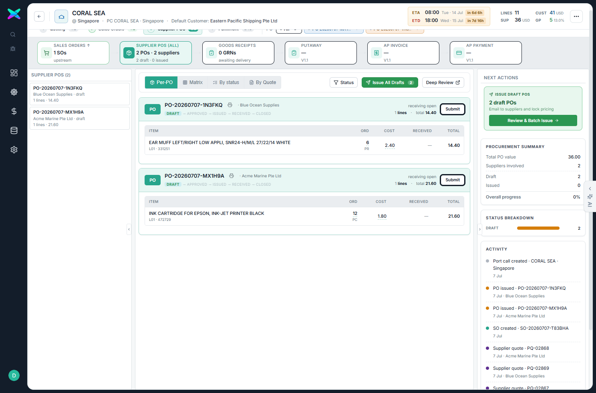Click the Issue All Drafts button

click(x=390, y=82)
